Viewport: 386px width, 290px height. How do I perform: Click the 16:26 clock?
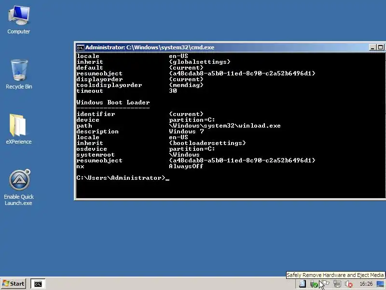(x=366, y=284)
